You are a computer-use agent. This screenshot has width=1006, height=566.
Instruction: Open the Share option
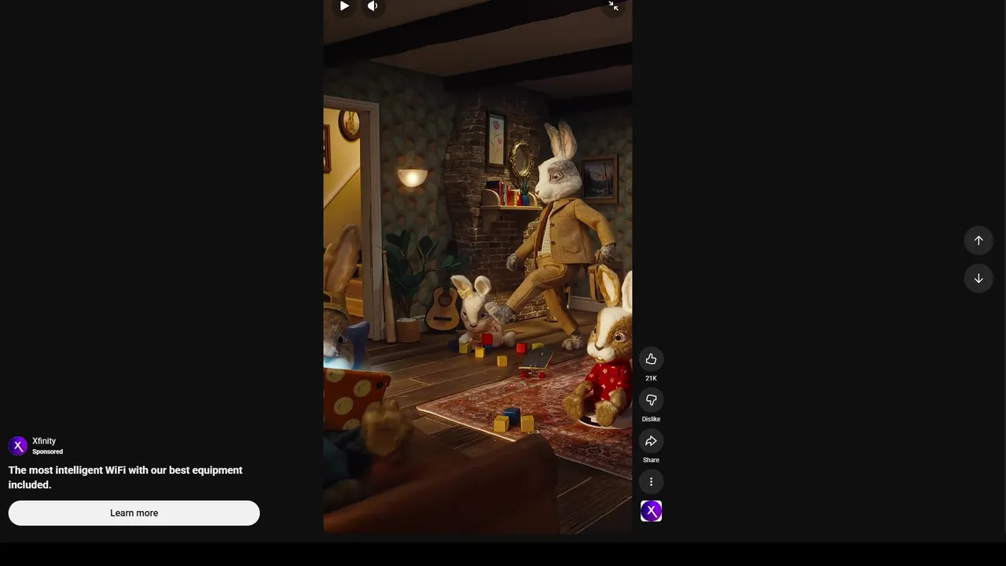coord(651,441)
